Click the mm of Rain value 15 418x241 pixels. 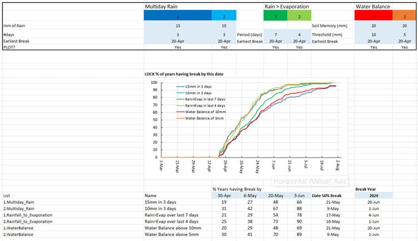click(x=177, y=26)
